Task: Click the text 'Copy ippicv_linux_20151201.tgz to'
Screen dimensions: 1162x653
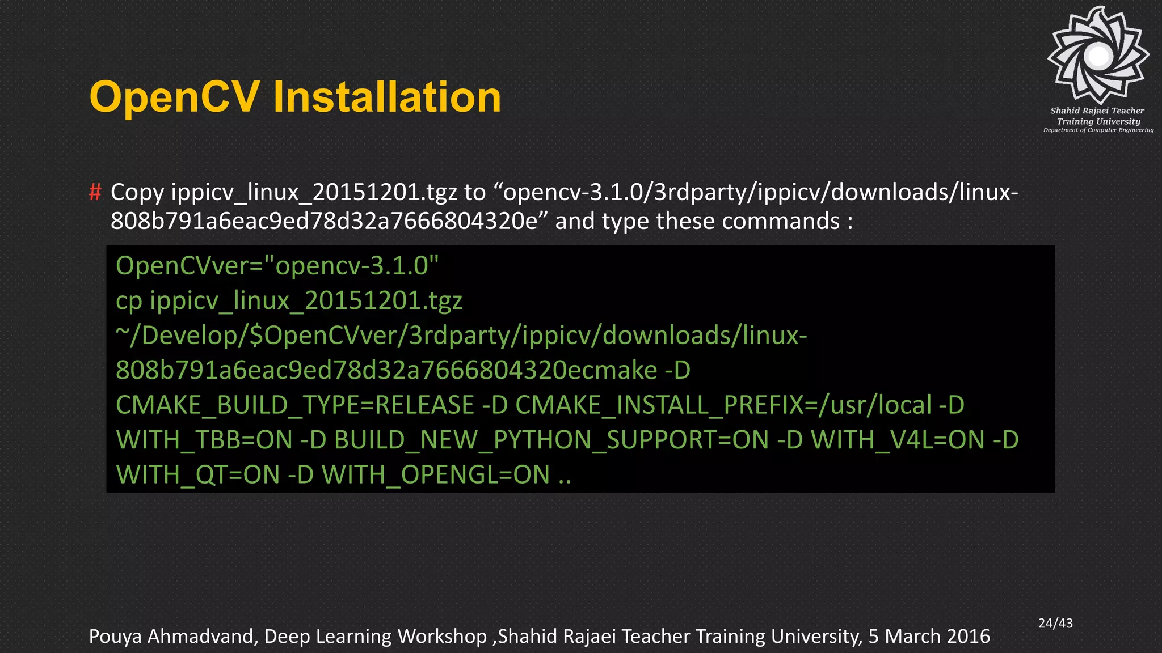Action: (298, 193)
